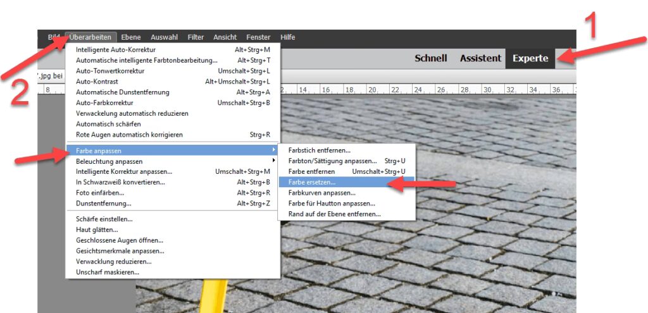This screenshot has width=648, height=313.
Task: Click Farbkurven anpassen entry
Action: coord(321,193)
